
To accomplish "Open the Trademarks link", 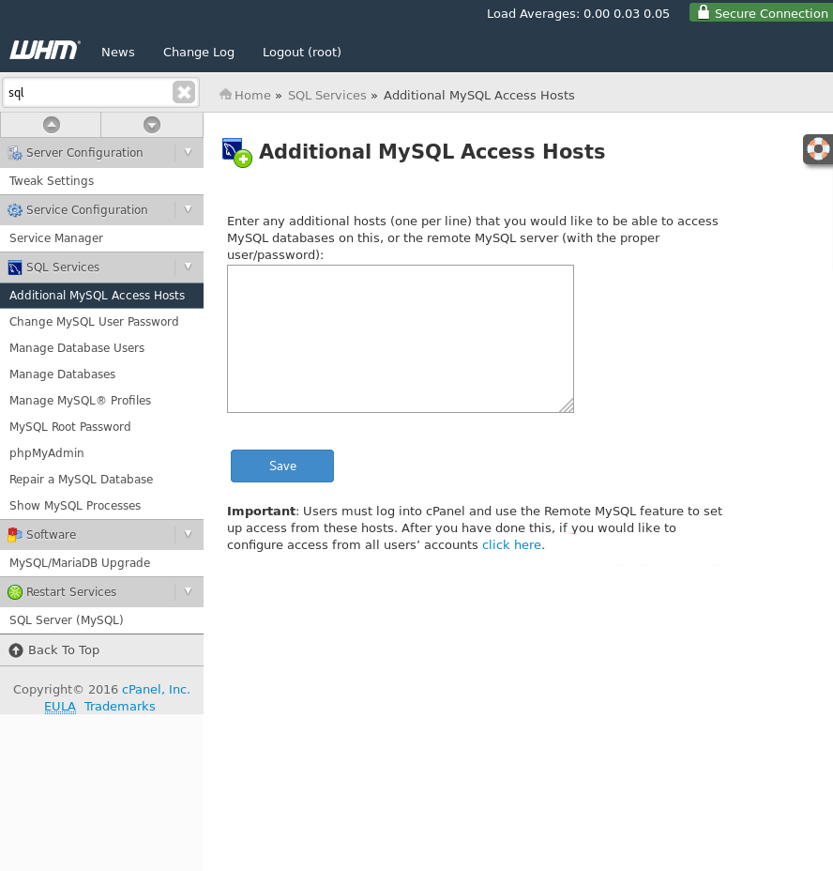I will [120, 707].
